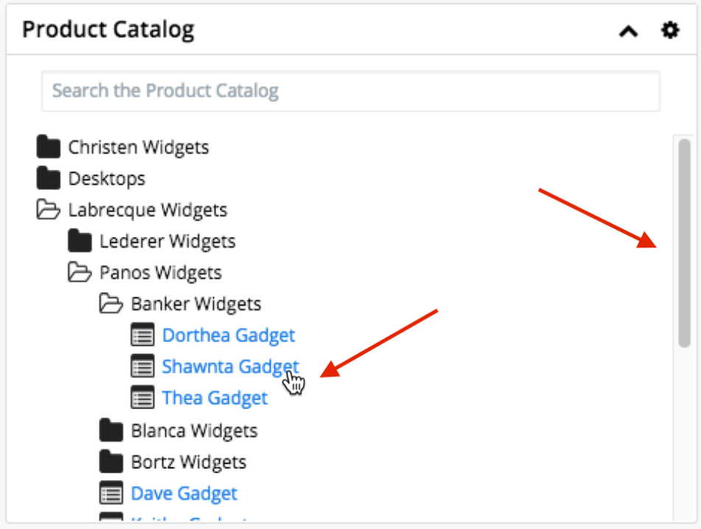Image resolution: width=701 pixels, height=529 pixels.
Task: Open the Dave Gadget link
Action: (x=184, y=493)
